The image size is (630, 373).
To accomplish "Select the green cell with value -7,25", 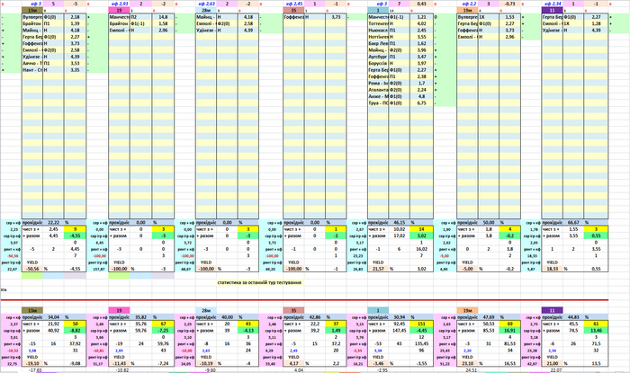I will [163, 331].
